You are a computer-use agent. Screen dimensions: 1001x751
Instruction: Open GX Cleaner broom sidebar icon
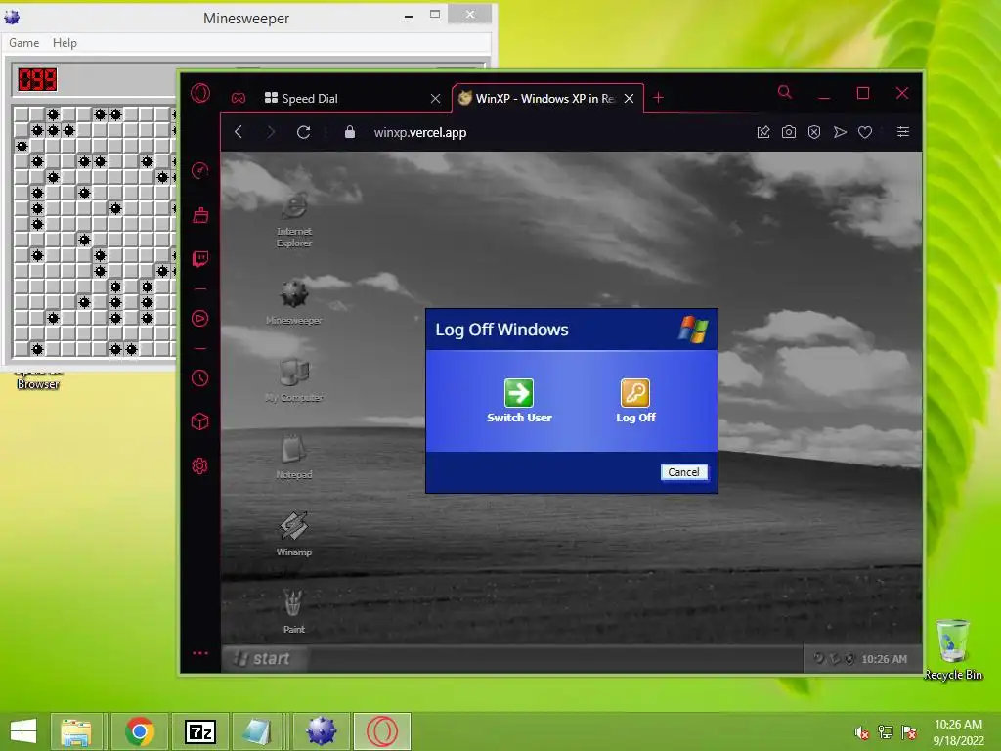[x=200, y=215]
